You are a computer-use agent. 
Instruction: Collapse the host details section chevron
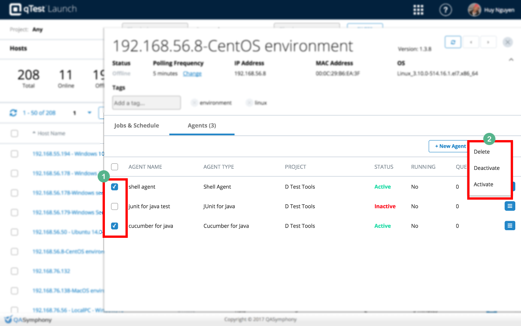[x=511, y=60]
